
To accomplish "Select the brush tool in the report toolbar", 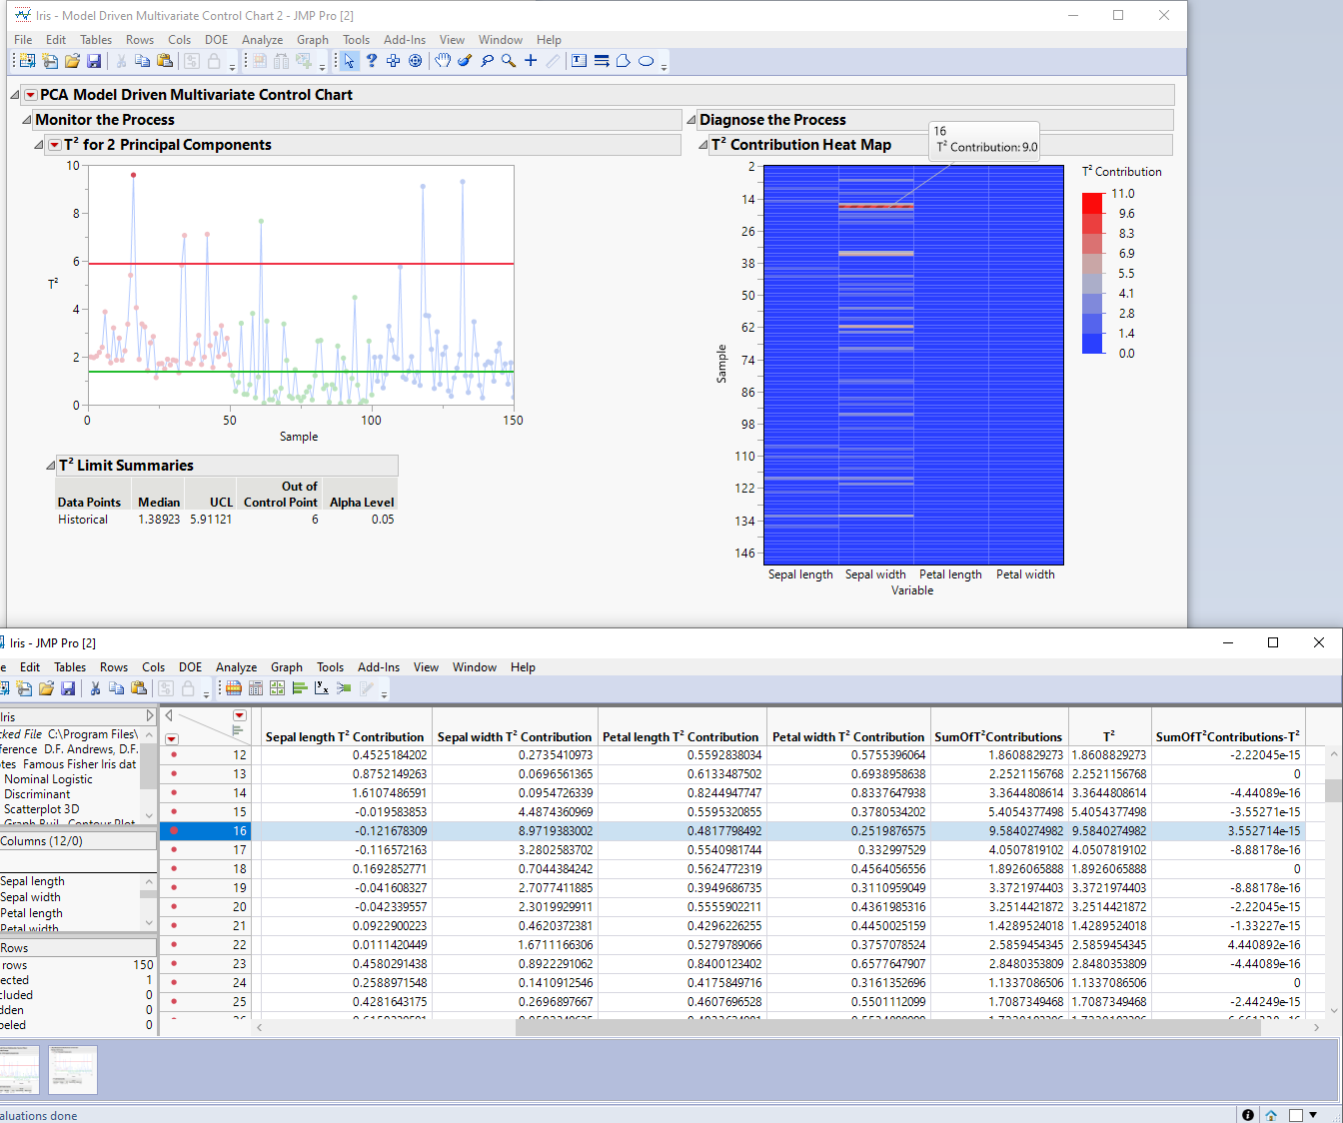I will 464,61.
